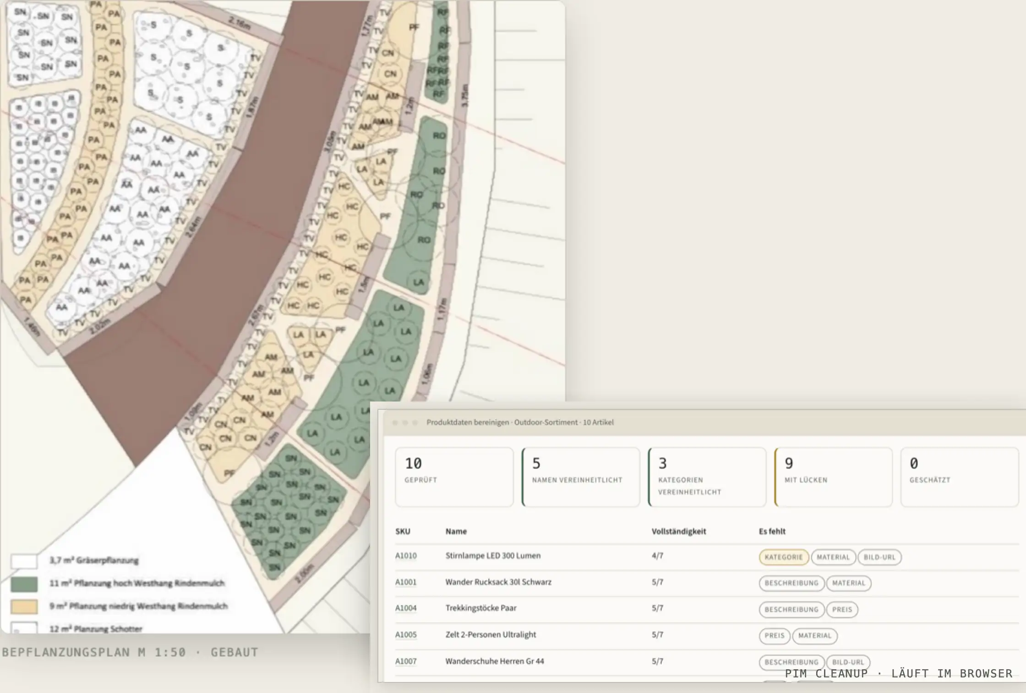This screenshot has width=1026, height=693.
Task: Click the '3,7 m² Gräserpflanzung' legend text
Action: 94,561
